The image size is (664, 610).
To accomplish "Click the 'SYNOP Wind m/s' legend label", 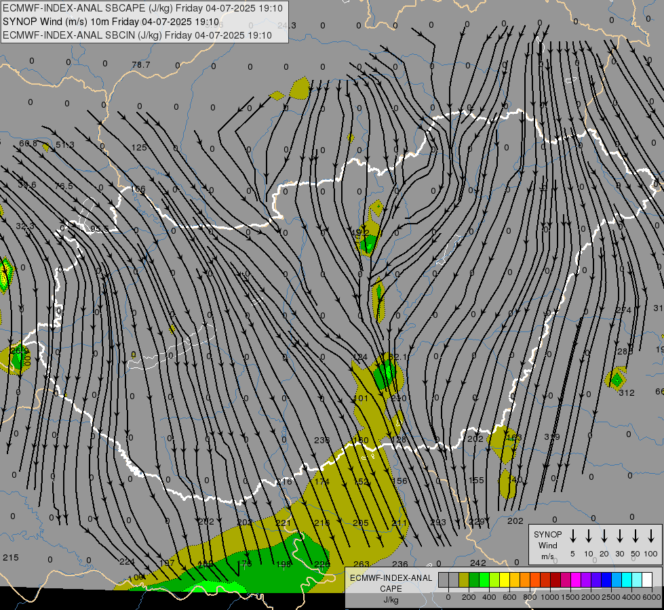I will [x=547, y=545].
